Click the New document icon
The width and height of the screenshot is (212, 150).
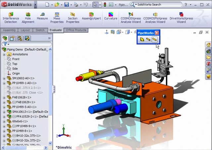click(x=47, y=5)
